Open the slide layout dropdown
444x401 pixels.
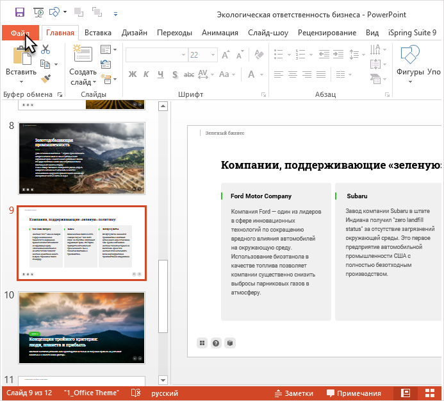point(108,49)
